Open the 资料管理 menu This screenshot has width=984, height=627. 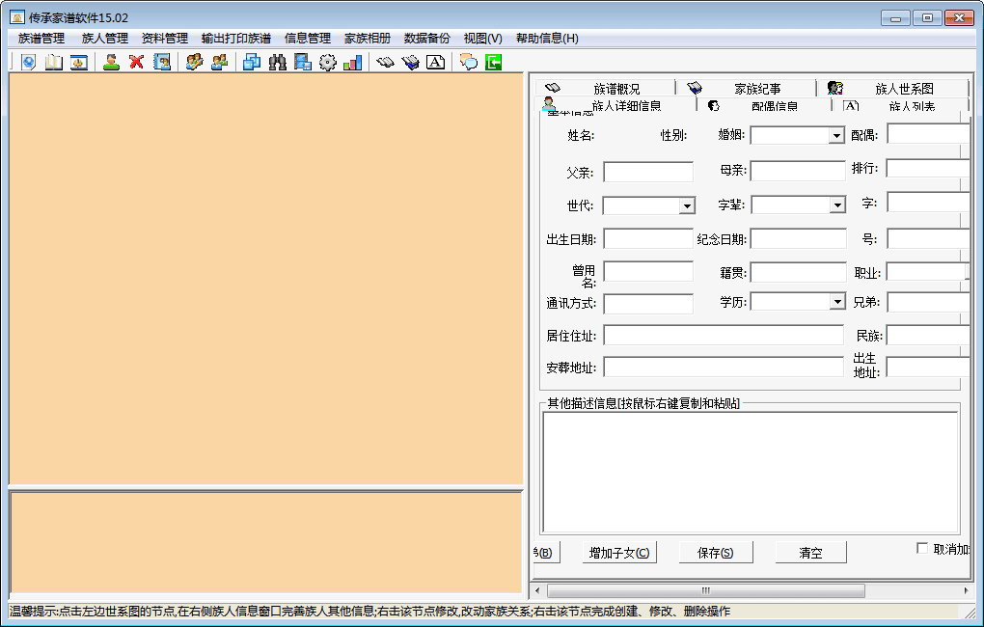click(x=164, y=39)
